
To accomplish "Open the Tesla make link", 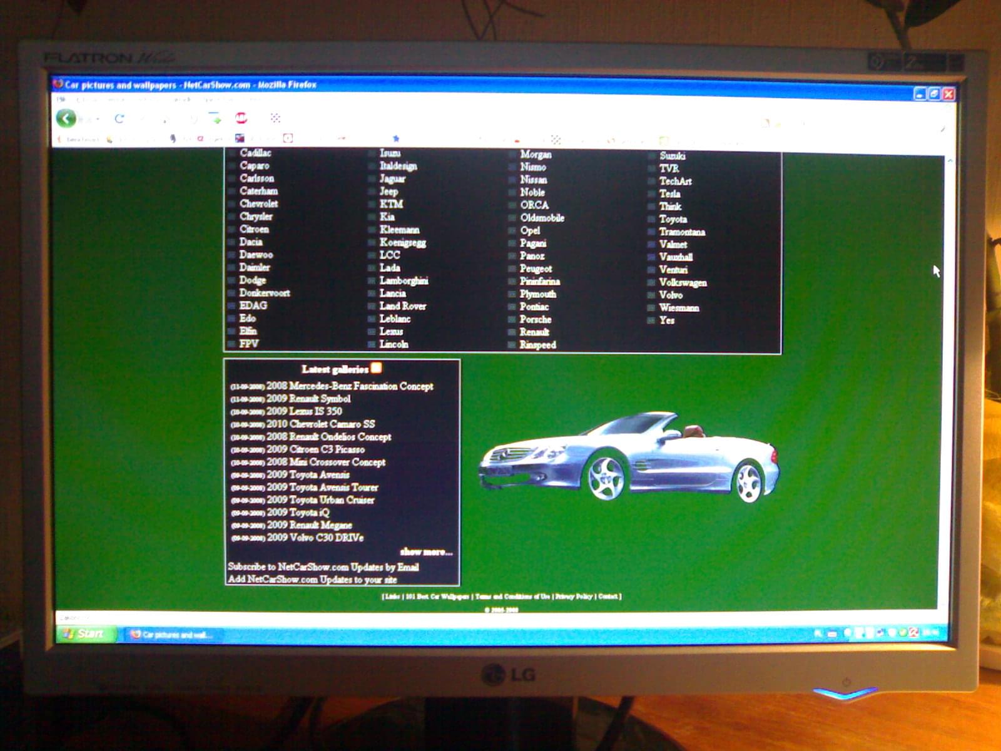I will 669,194.
